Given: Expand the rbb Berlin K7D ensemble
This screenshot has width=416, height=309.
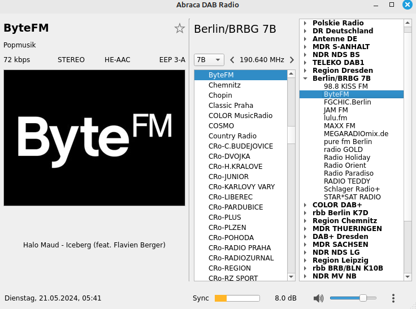Looking at the screenshot, I should [x=305, y=213].
